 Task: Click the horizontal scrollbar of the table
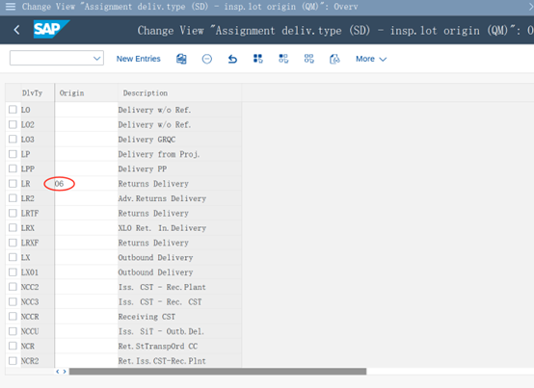[218, 372]
